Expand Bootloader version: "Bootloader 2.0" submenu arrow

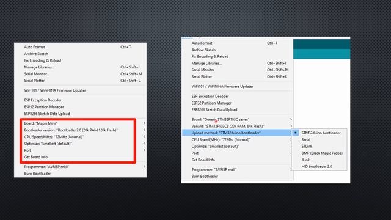tap(144, 130)
